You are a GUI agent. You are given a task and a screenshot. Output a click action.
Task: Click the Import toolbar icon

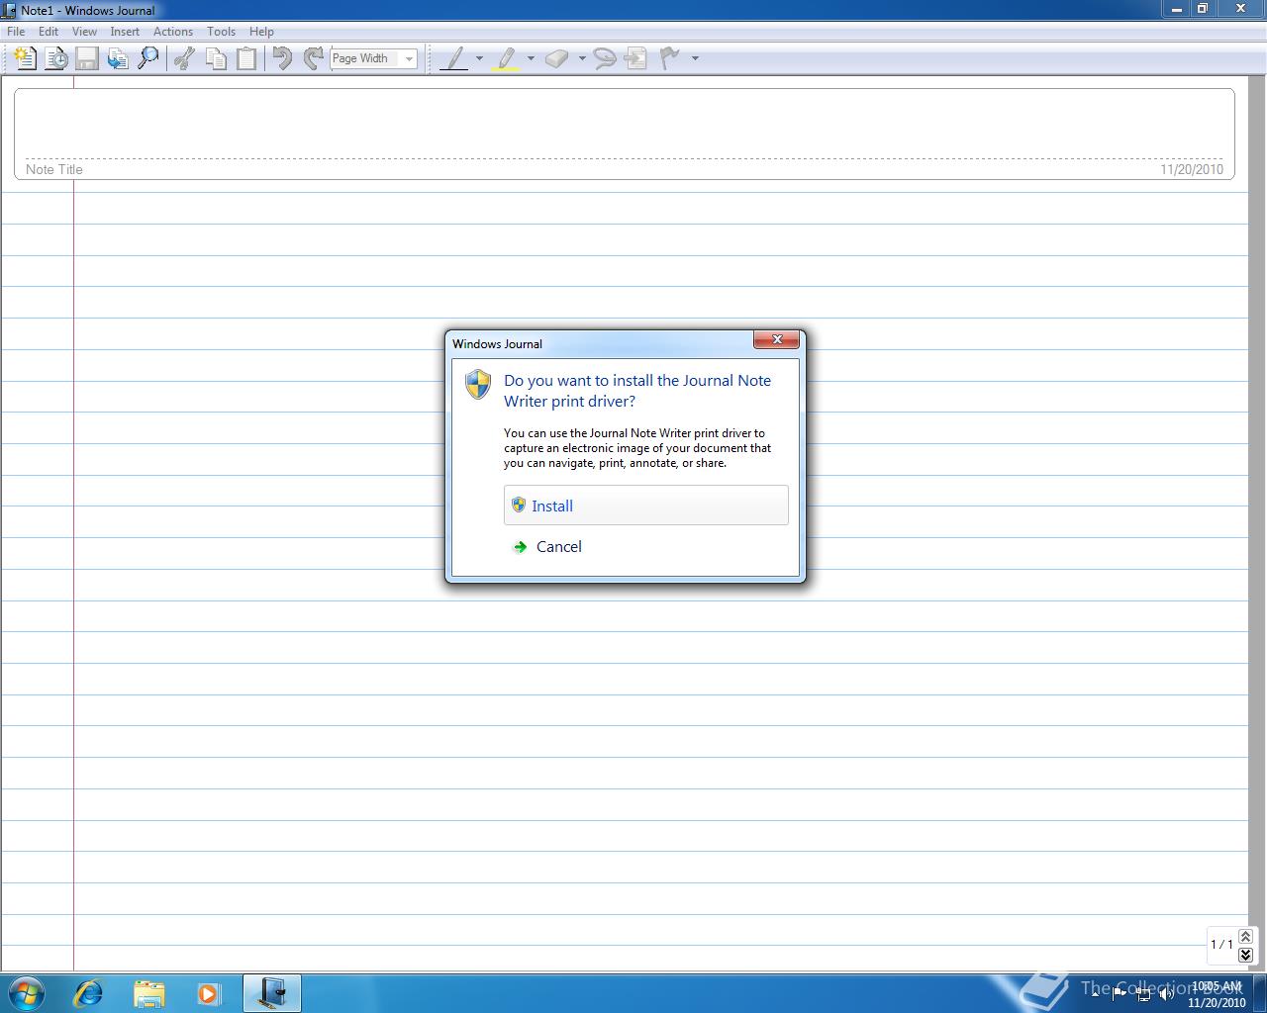point(118,58)
